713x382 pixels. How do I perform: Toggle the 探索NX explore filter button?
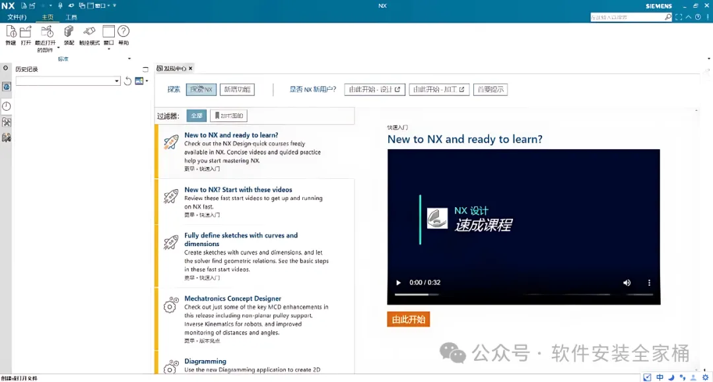click(201, 90)
